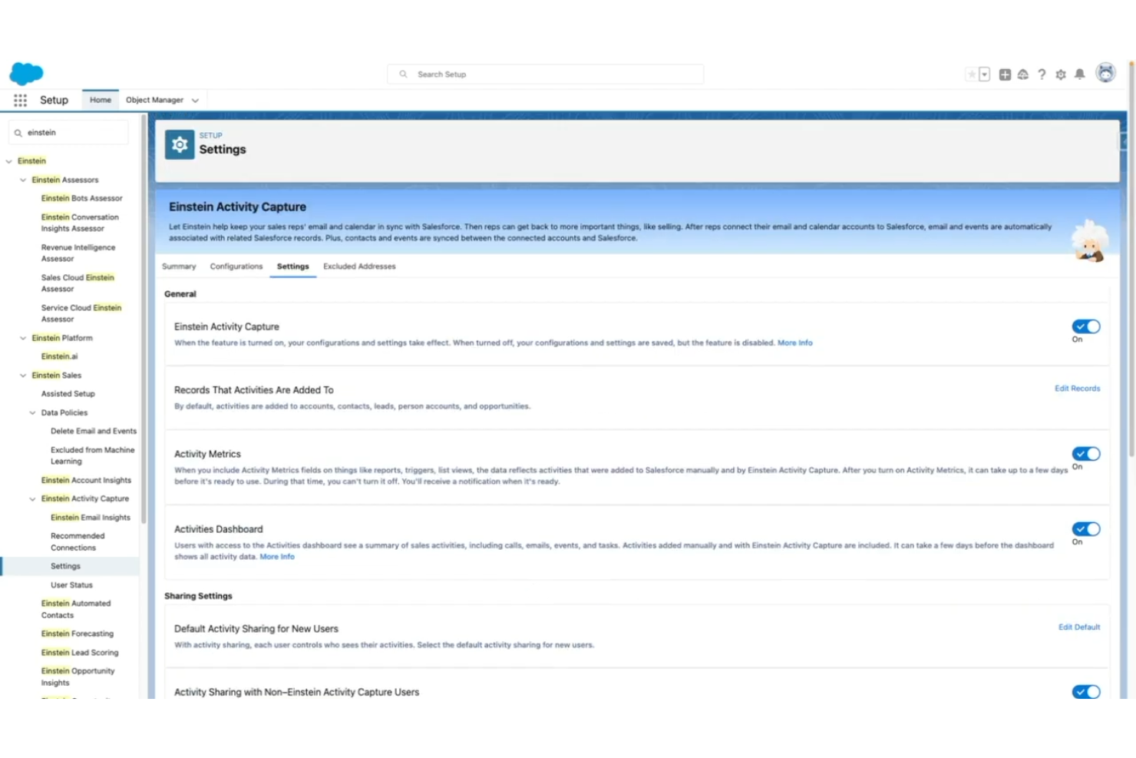Viewport: 1136px width, 758px height.
Task: Open Einstein.ai in sidebar
Action: [59, 356]
